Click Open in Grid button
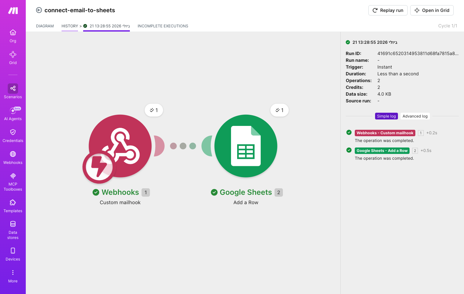 (432, 10)
